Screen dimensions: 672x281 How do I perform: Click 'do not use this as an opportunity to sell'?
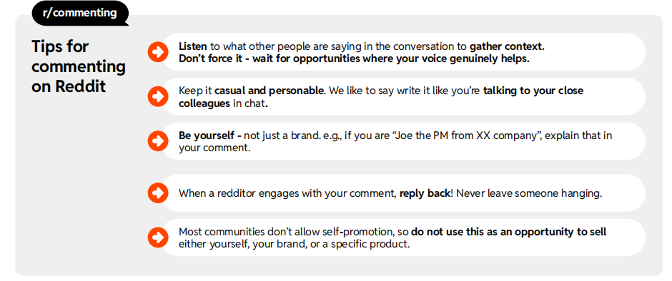tap(509, 233)
